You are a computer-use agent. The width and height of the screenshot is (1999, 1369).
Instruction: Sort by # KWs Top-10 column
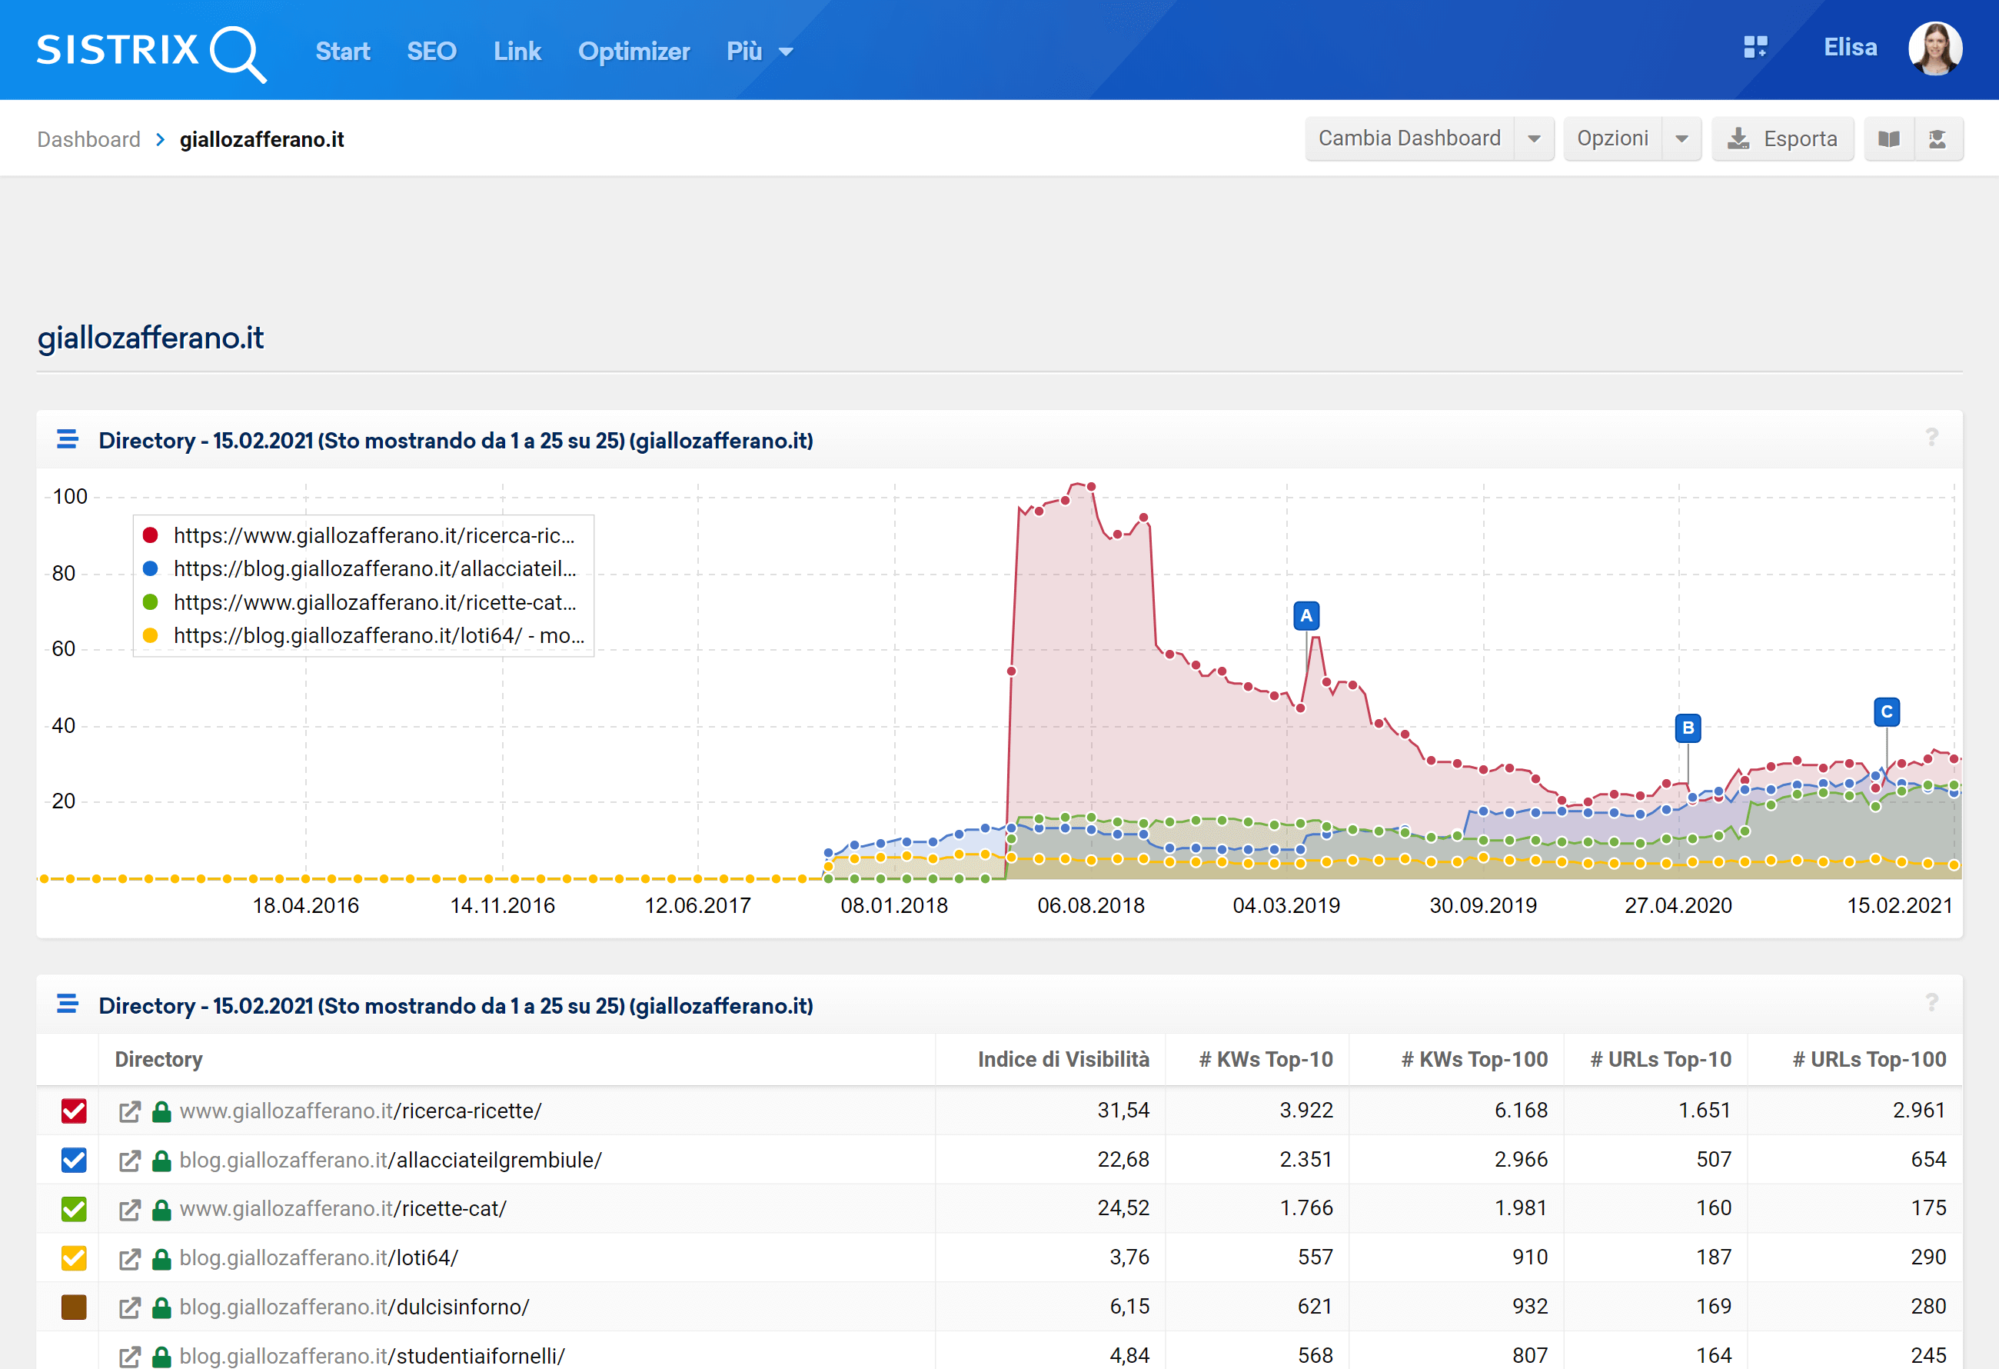pos(1266,1059)
